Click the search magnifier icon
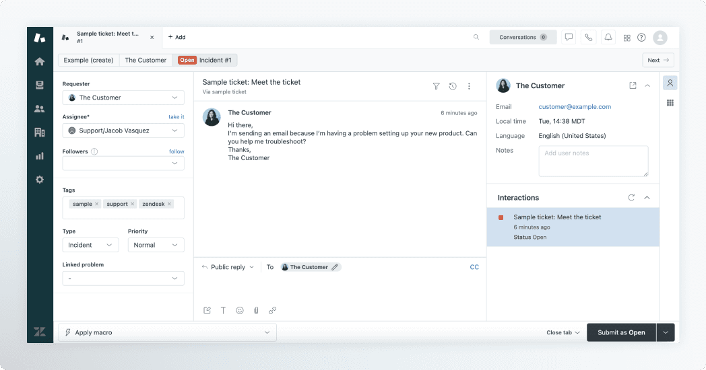706x370 pixels. pyautogui.click(x=476, y=37)
